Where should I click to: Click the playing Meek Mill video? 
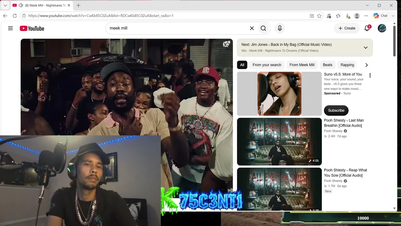(127, 87)
